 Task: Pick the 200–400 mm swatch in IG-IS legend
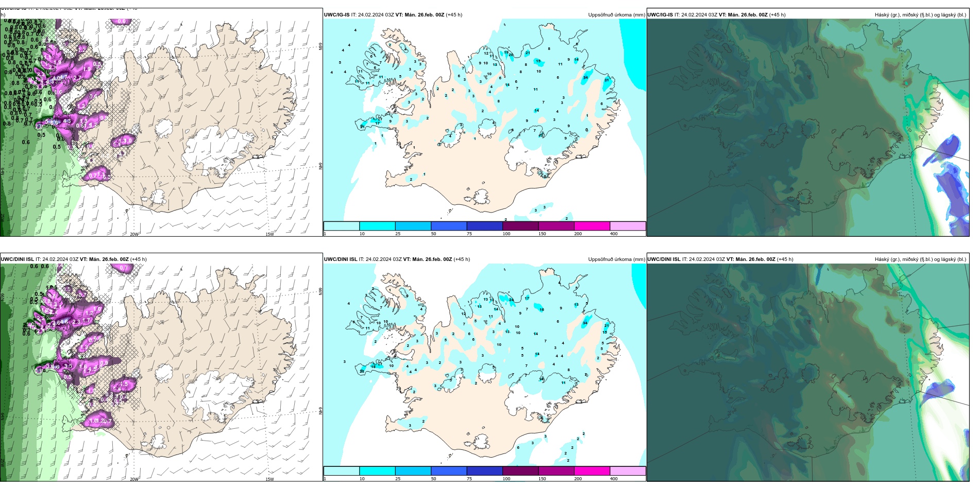(x=592, y=226)
